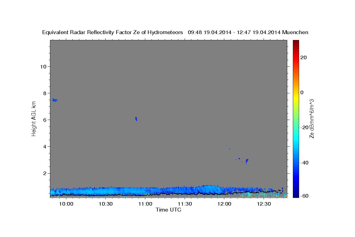
Task: Click the time tick label "12:00"
Action: 224,204
